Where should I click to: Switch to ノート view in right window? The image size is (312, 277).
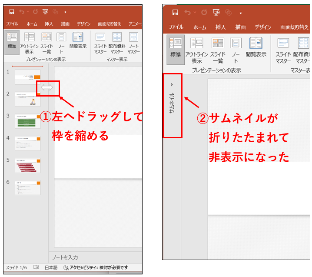pyautogui.click(x=236, y=50)
